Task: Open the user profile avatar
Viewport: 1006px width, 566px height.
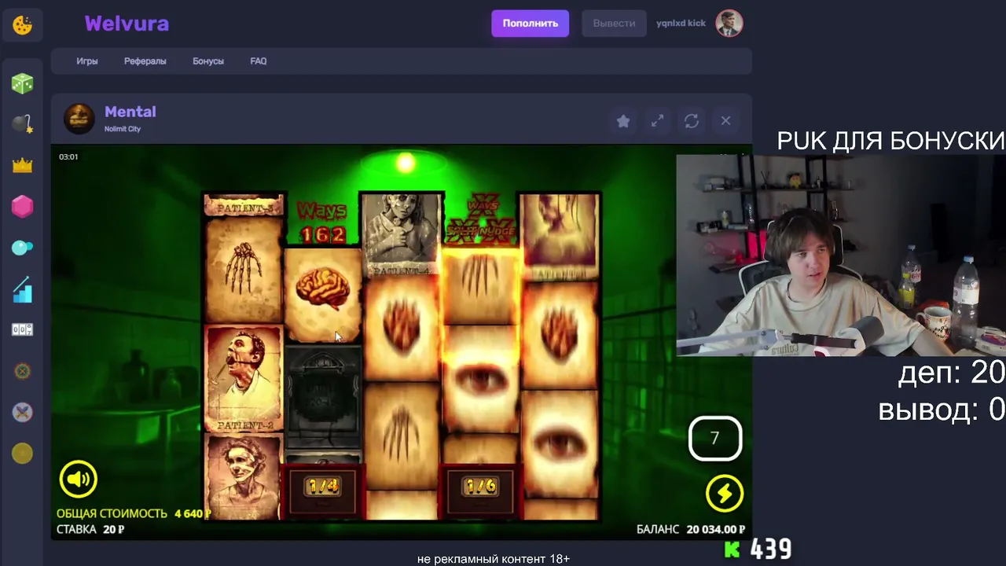Action: [x=729, y=24]
